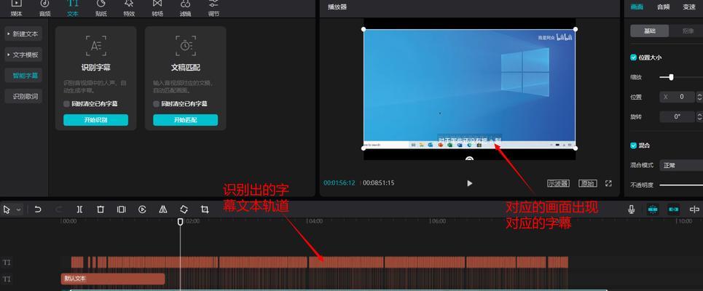The image size is (703, 291).
Task: Click the TI icon beside 默认文本 track
Action: (x=7, y=279)
